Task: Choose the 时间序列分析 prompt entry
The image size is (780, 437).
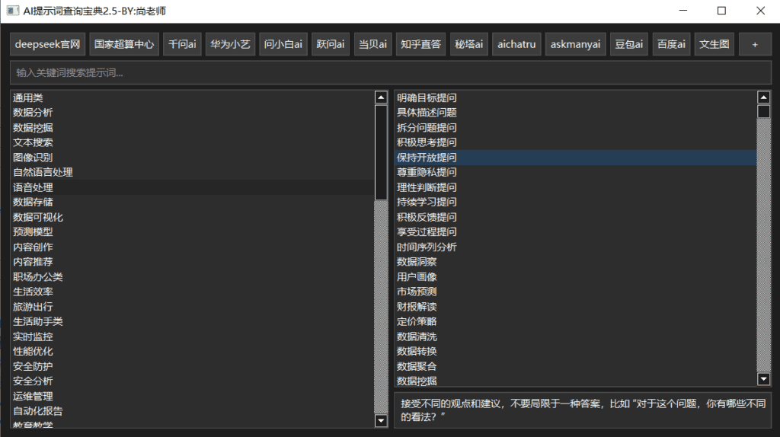Action: click(427, 247)
